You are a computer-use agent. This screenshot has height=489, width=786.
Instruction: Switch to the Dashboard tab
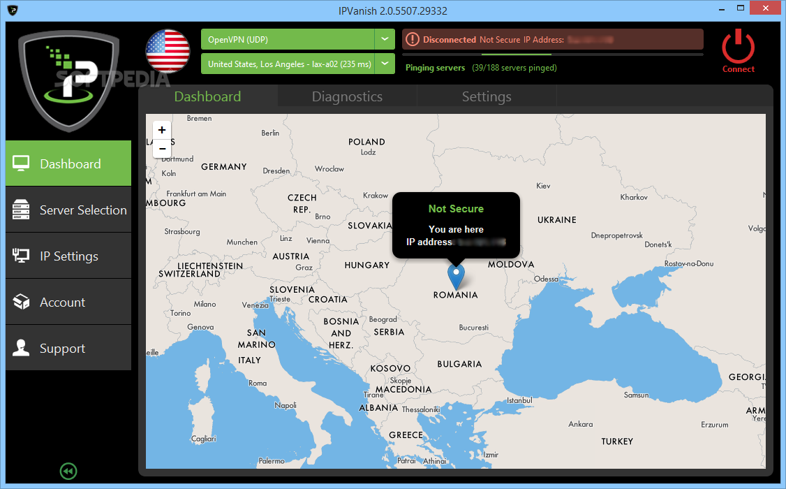click(x=207, y=96)
